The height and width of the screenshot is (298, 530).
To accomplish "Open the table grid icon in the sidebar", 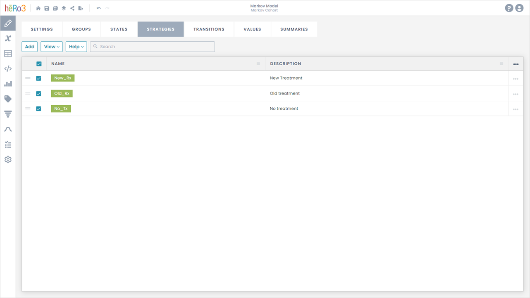I will coord(8,54).
